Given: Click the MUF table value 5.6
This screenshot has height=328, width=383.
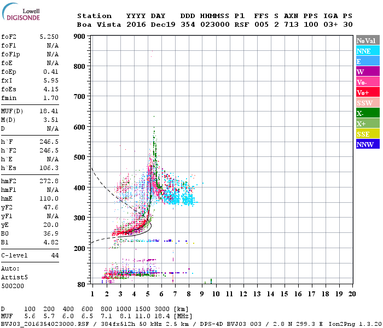Looking at the screenshot, I should (x=30, y=317).
